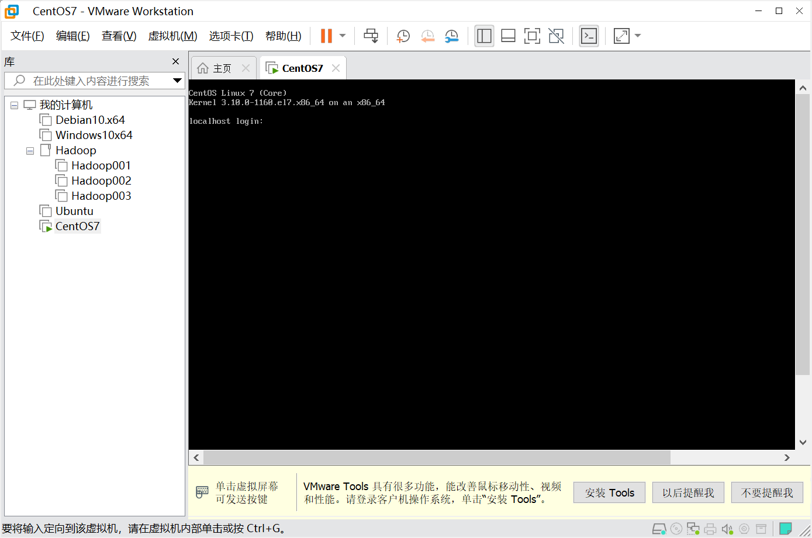This screenshot has height=538, width=812.
Task: Toggle the thumbnail bar view
Action: [x=508, y=36]
